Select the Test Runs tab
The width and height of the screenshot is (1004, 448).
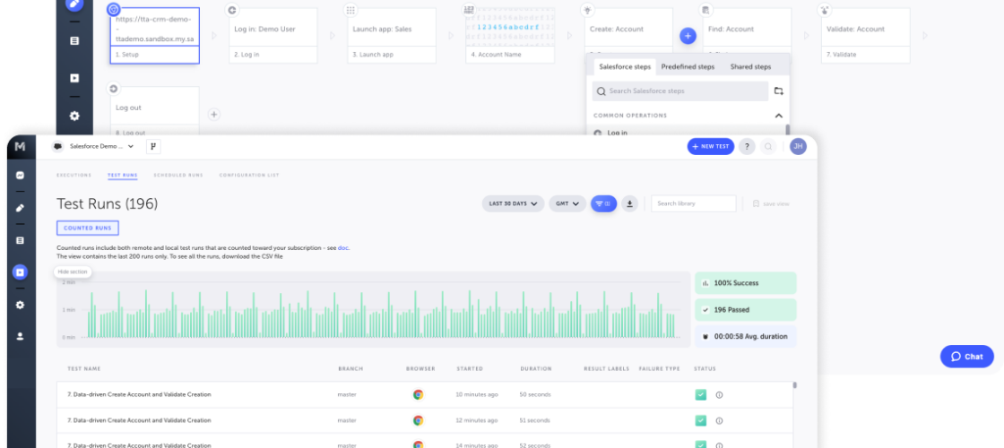point(122,175)
